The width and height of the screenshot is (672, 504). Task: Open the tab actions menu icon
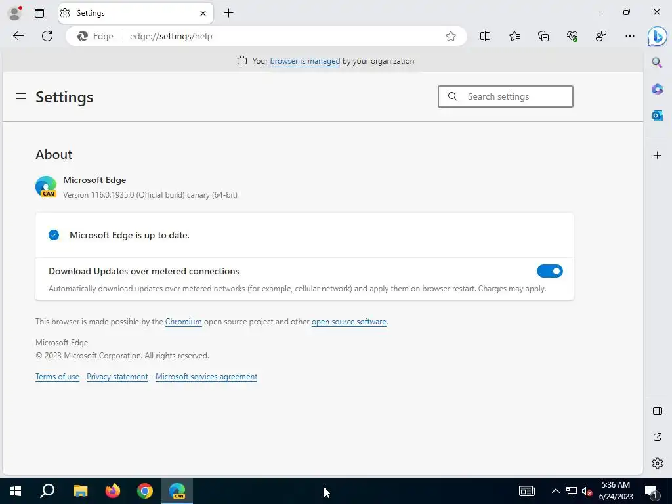(39, 13)
